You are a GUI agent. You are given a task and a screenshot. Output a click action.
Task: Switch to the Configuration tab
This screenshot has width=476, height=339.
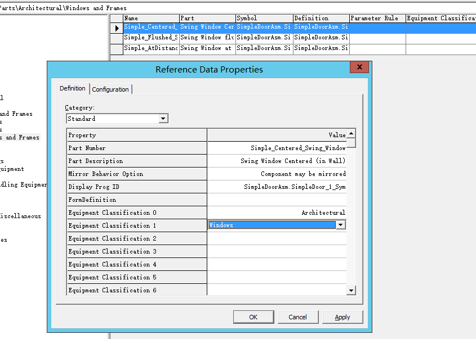click(110, 89)
